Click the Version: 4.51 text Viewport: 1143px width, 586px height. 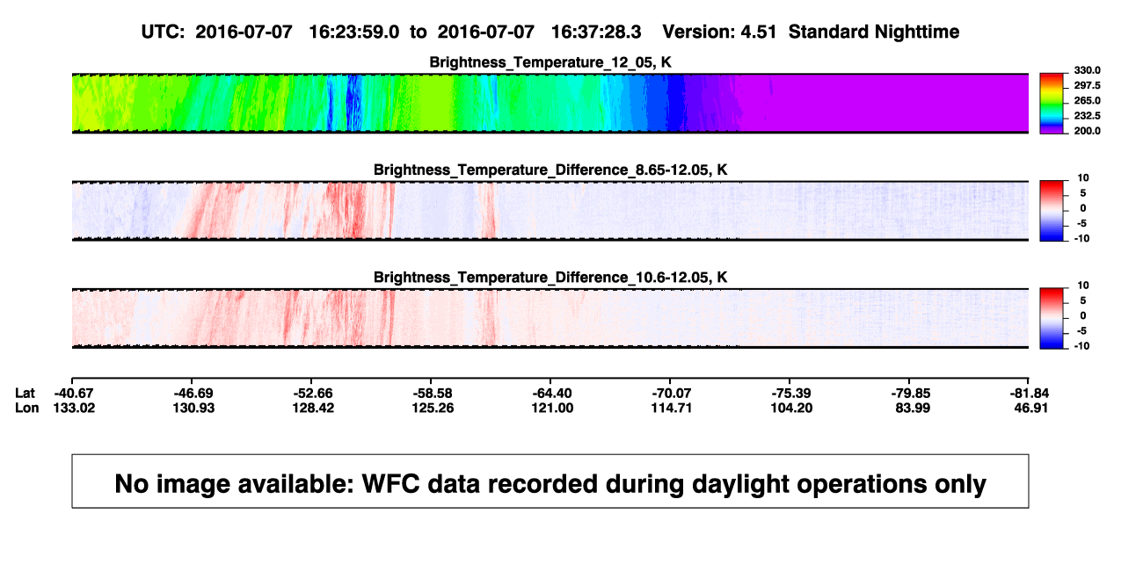pos(720,32)
